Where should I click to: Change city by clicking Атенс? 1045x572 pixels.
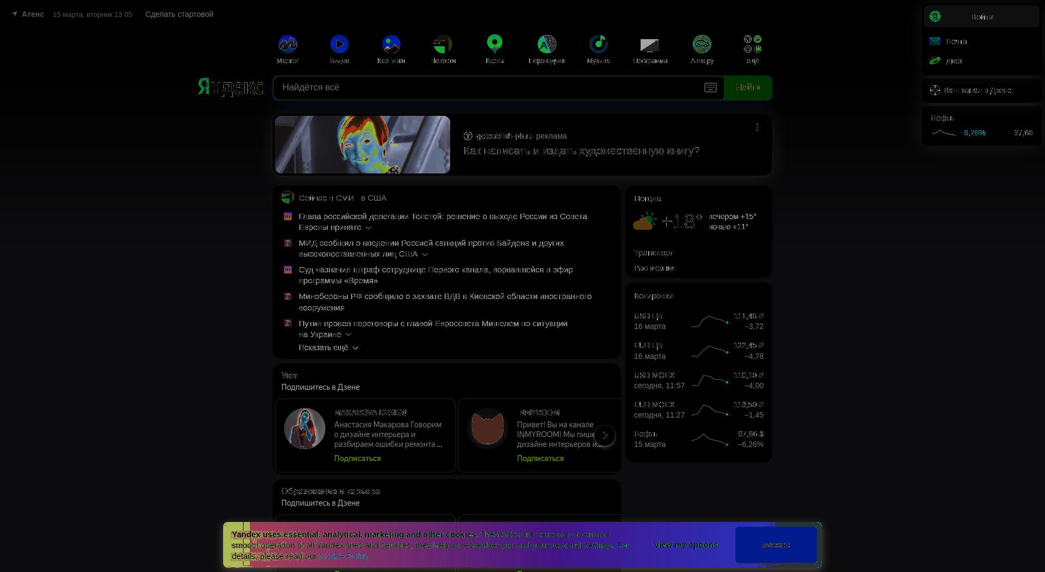point(33,14)
